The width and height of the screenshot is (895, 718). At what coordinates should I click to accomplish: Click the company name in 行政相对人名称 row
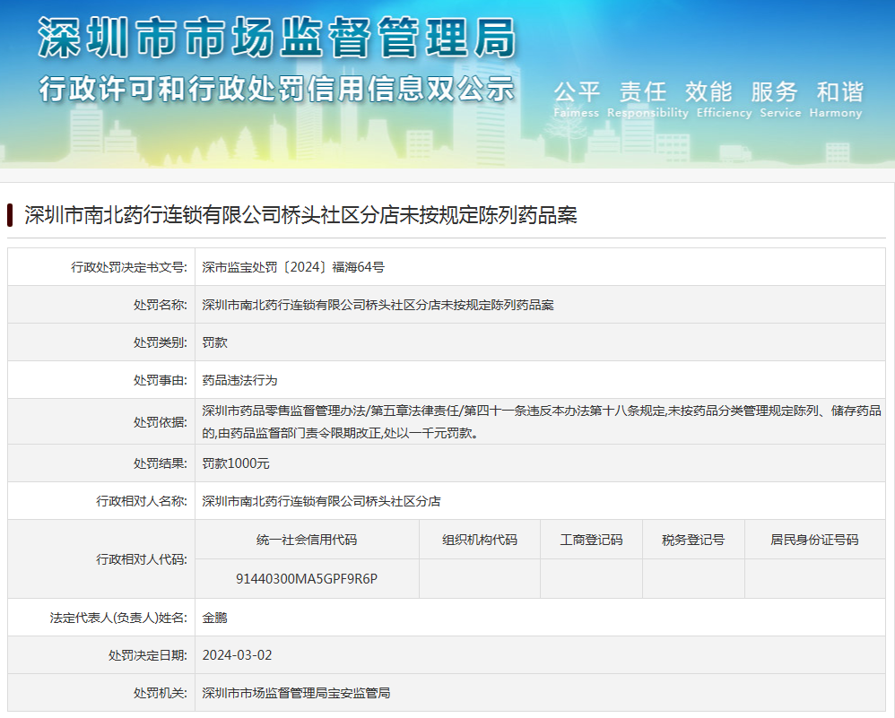[321, 501]
